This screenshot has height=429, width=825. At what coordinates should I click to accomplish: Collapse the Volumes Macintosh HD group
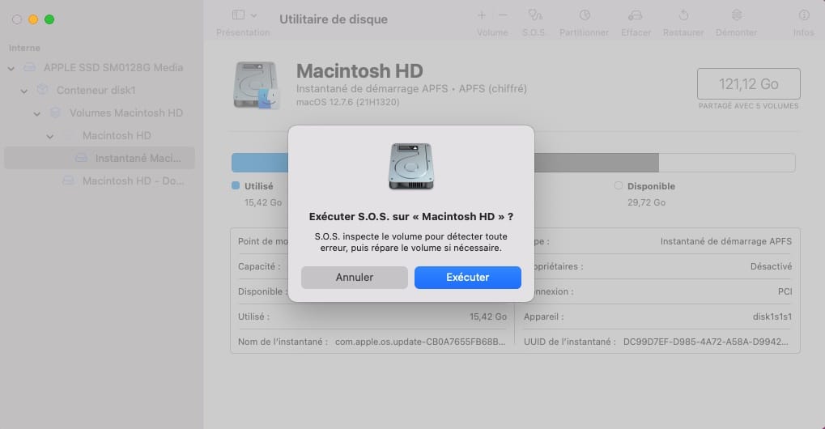(x=37, y=113)
